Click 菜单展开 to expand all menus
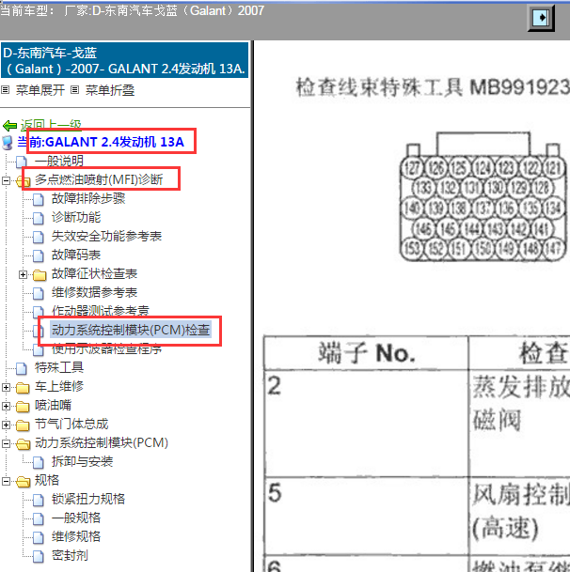The width and height of the screenshot is (570, 572). (x=40, y=90)
